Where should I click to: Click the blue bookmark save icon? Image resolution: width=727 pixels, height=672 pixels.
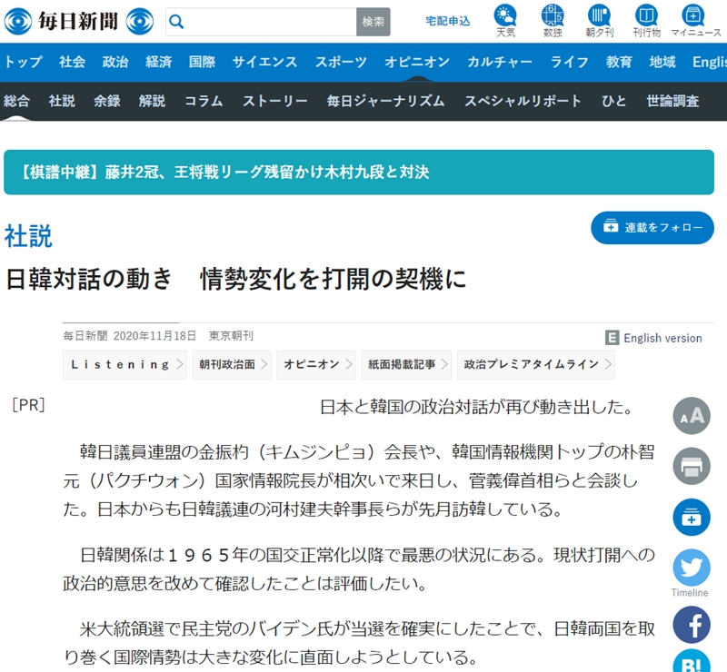click(691, 518)
